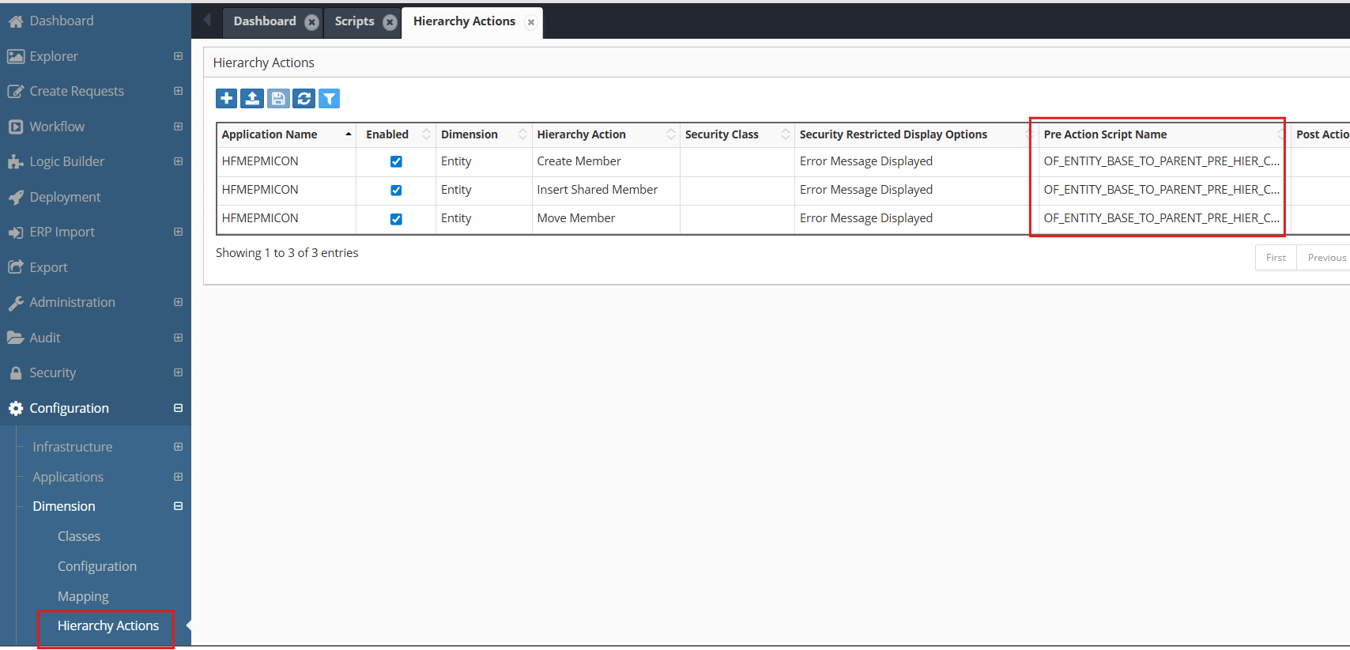This screenshot has height=650, width=1350.
Task: Toggle Enabled checkbox for Insert Shared Member
Action: pyautogui.click(x=396, y=190)
